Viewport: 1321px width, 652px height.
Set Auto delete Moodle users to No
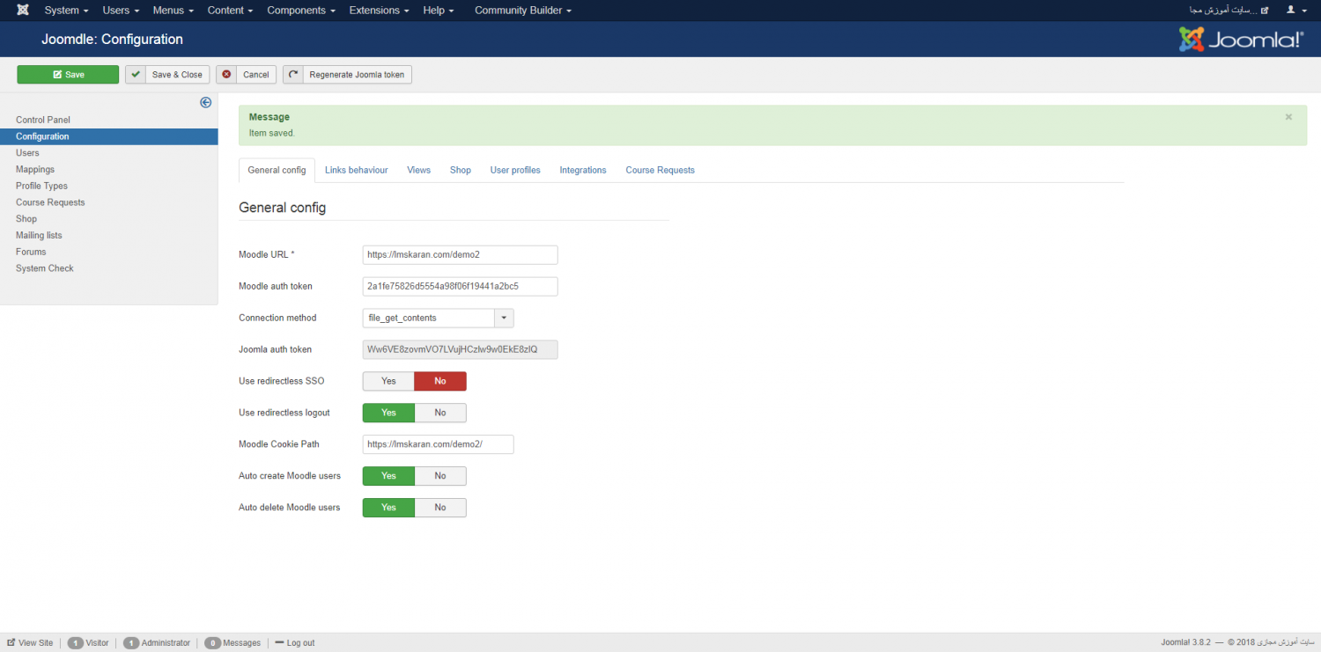point(440,508)
